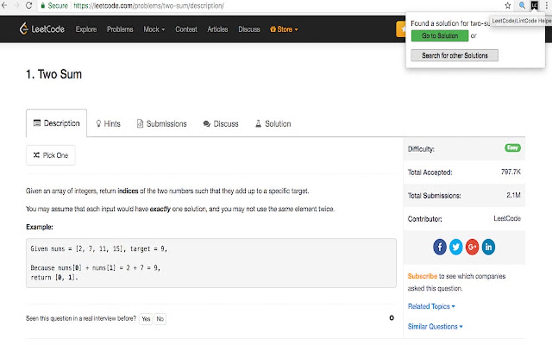This screenshot has width=552, height=345.
Task: Click the feedback gear icon
Action: point(391,318)
